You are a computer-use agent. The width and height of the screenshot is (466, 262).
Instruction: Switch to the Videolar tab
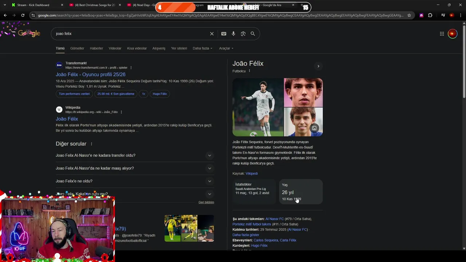(115, 48)
